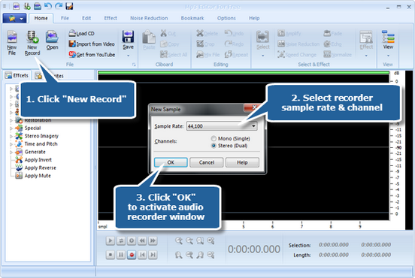
Task: Open the View dropdown arrow
Action: 388,56
